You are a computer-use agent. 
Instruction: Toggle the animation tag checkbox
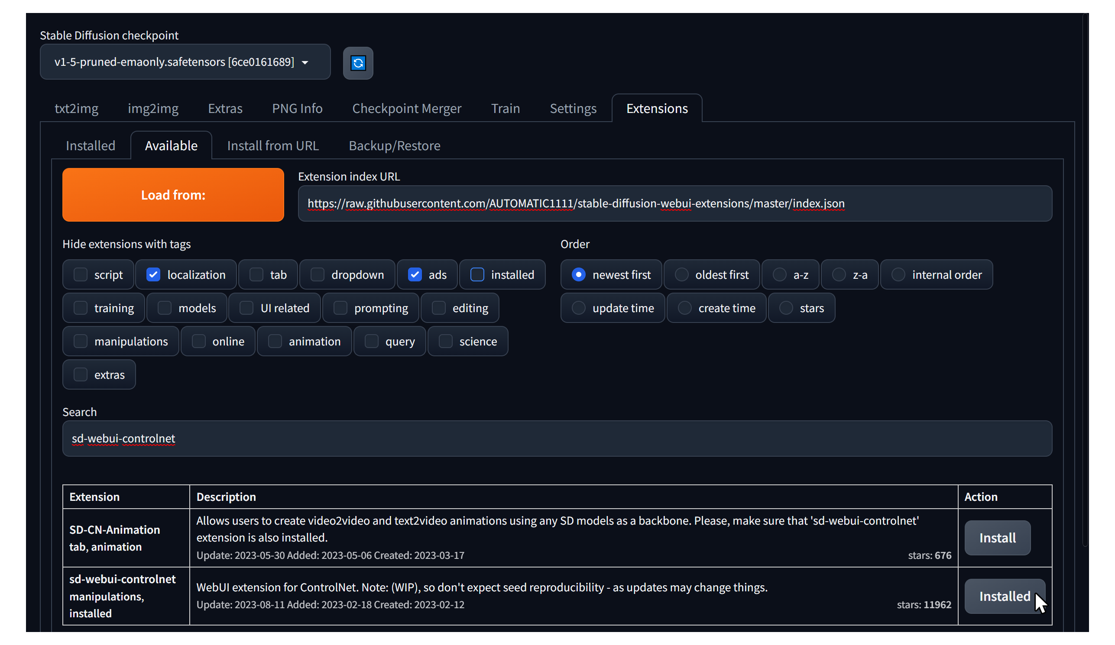point(275,341)
